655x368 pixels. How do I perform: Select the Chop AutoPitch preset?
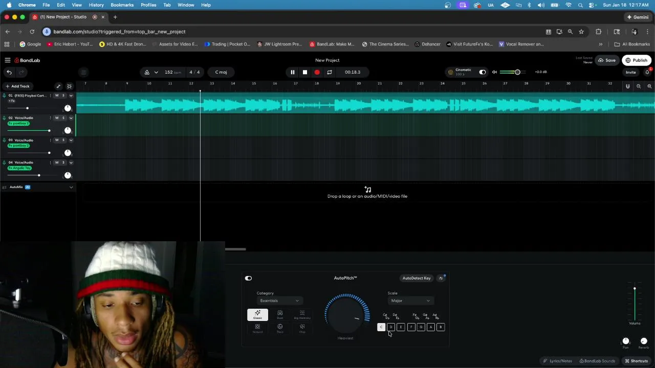pos(302,328)
